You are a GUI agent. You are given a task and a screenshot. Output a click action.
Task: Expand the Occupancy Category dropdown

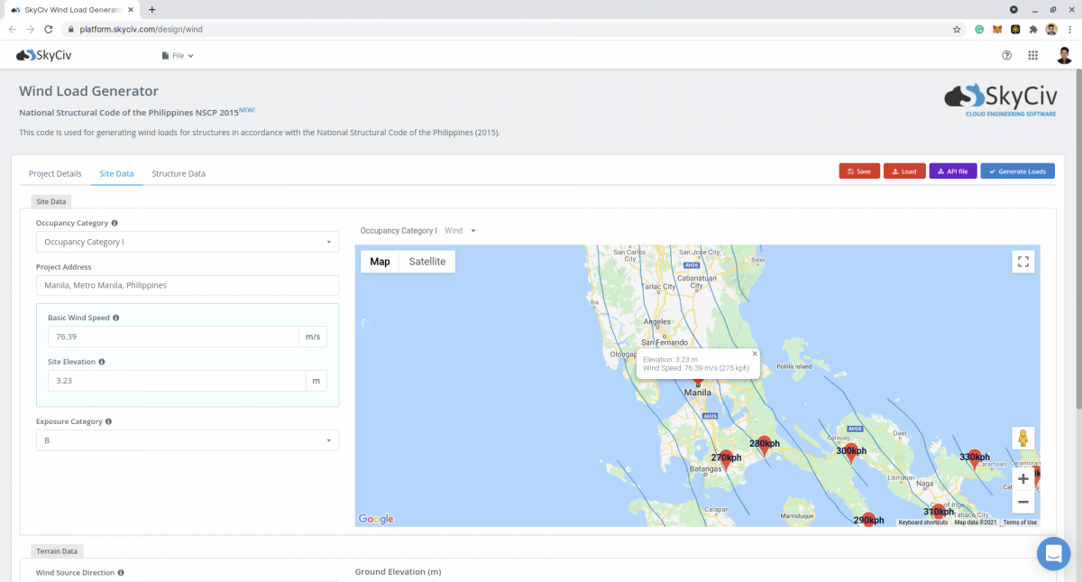coord(187,242)
